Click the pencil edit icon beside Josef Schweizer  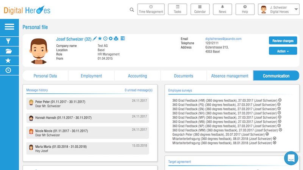click(x=95, y=39)
